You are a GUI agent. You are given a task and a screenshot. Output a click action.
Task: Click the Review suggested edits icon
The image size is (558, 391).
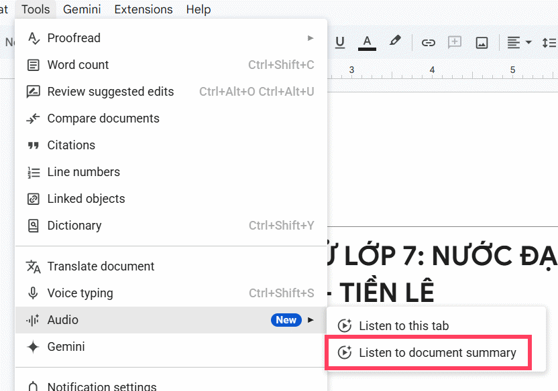click(34, 92)
